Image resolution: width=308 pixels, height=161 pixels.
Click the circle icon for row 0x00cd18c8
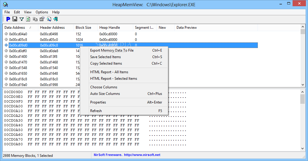pyautogui.click(x=6, y=79)
